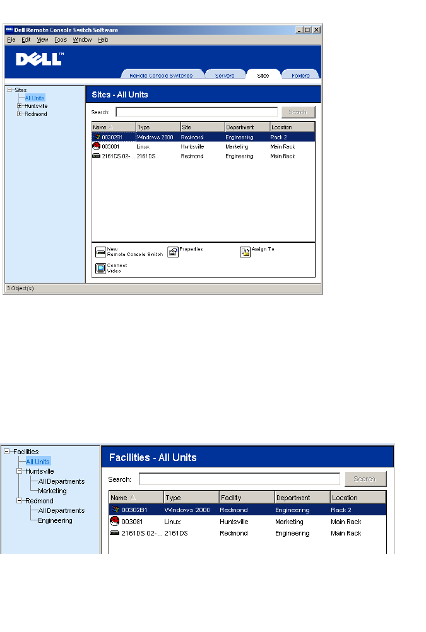Click Linux red hat icon for 003081 in Sites list
Viewport: 426px width, 632px height.
tap(97, 146)
